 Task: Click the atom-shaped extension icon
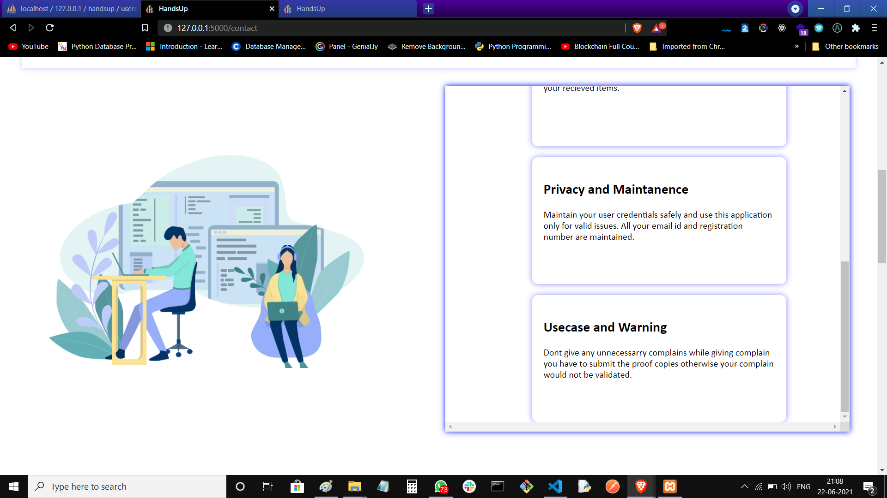782,28
